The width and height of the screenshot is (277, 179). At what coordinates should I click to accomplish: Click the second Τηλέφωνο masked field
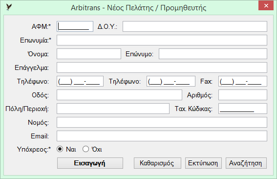click(171, 81)
